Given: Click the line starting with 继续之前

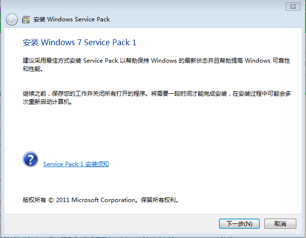Looking at the screenshot, I should (x=157, y=94).
